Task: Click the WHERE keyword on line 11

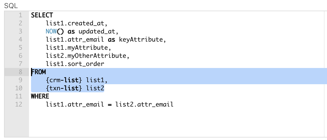Action: pos(40,96)
